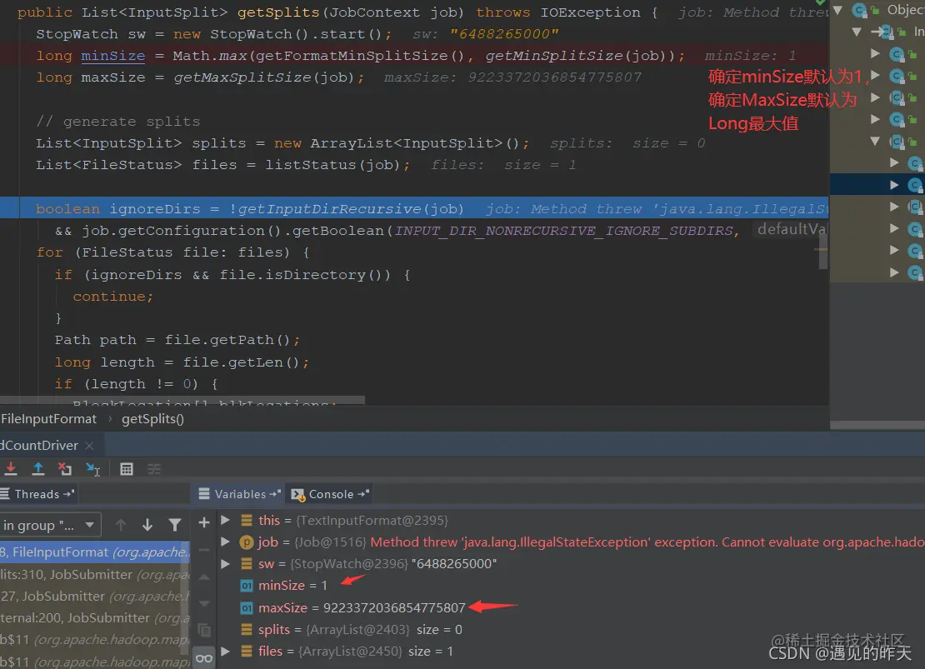Image resolution: width=925 pixels, height=669 pixels.
Task: Click 'getInputDirRecursive(job)' on highlighted line
Action: tap(350, 209)
